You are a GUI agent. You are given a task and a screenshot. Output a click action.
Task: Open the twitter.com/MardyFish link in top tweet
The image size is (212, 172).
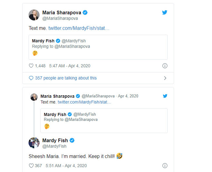(79, 28)
